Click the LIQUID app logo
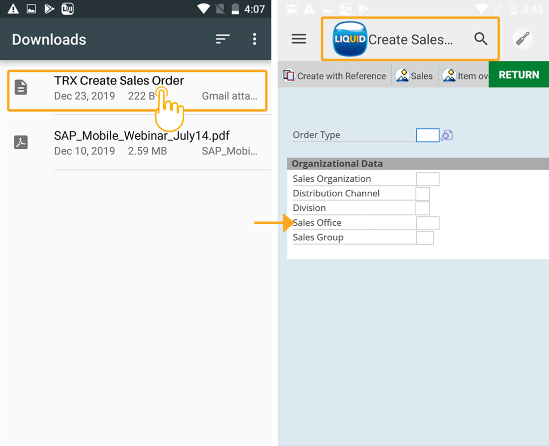549x446 pixels. (x=350, y=39)
